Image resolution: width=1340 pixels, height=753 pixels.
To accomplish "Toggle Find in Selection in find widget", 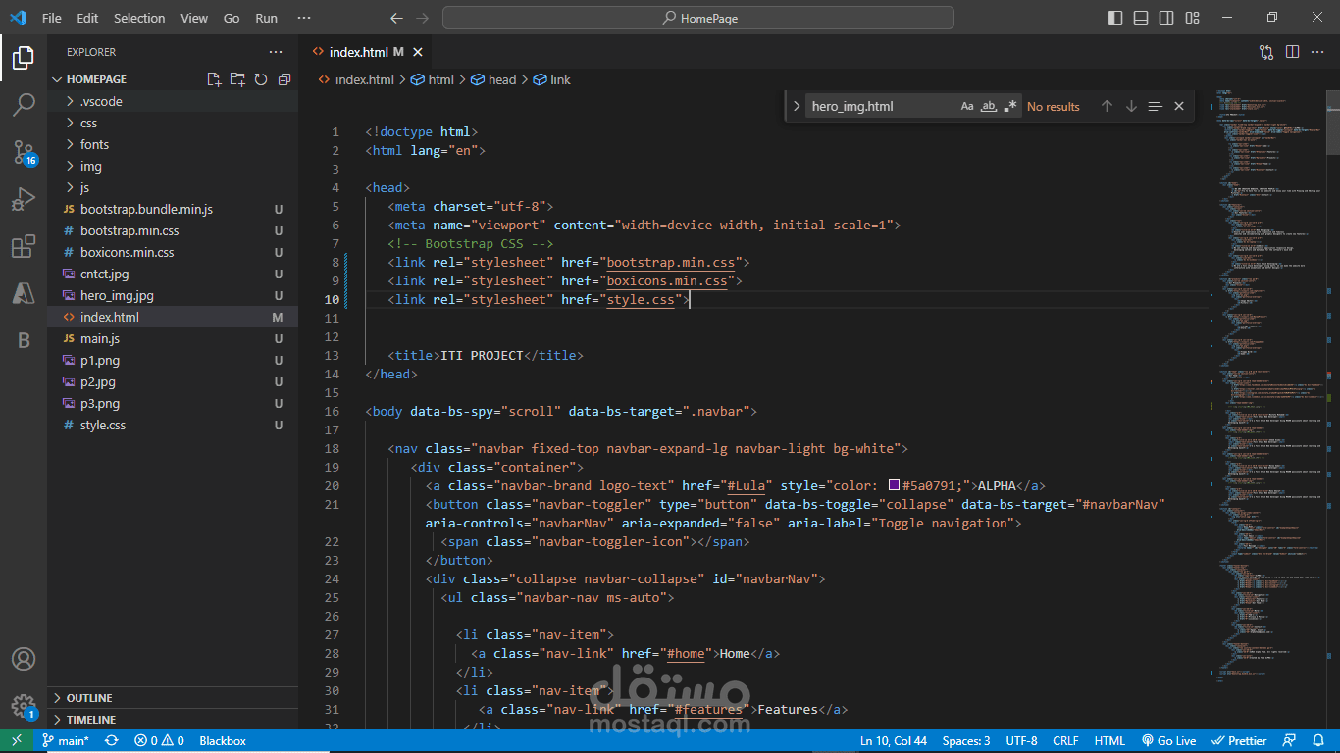I will coord(1155,106).
